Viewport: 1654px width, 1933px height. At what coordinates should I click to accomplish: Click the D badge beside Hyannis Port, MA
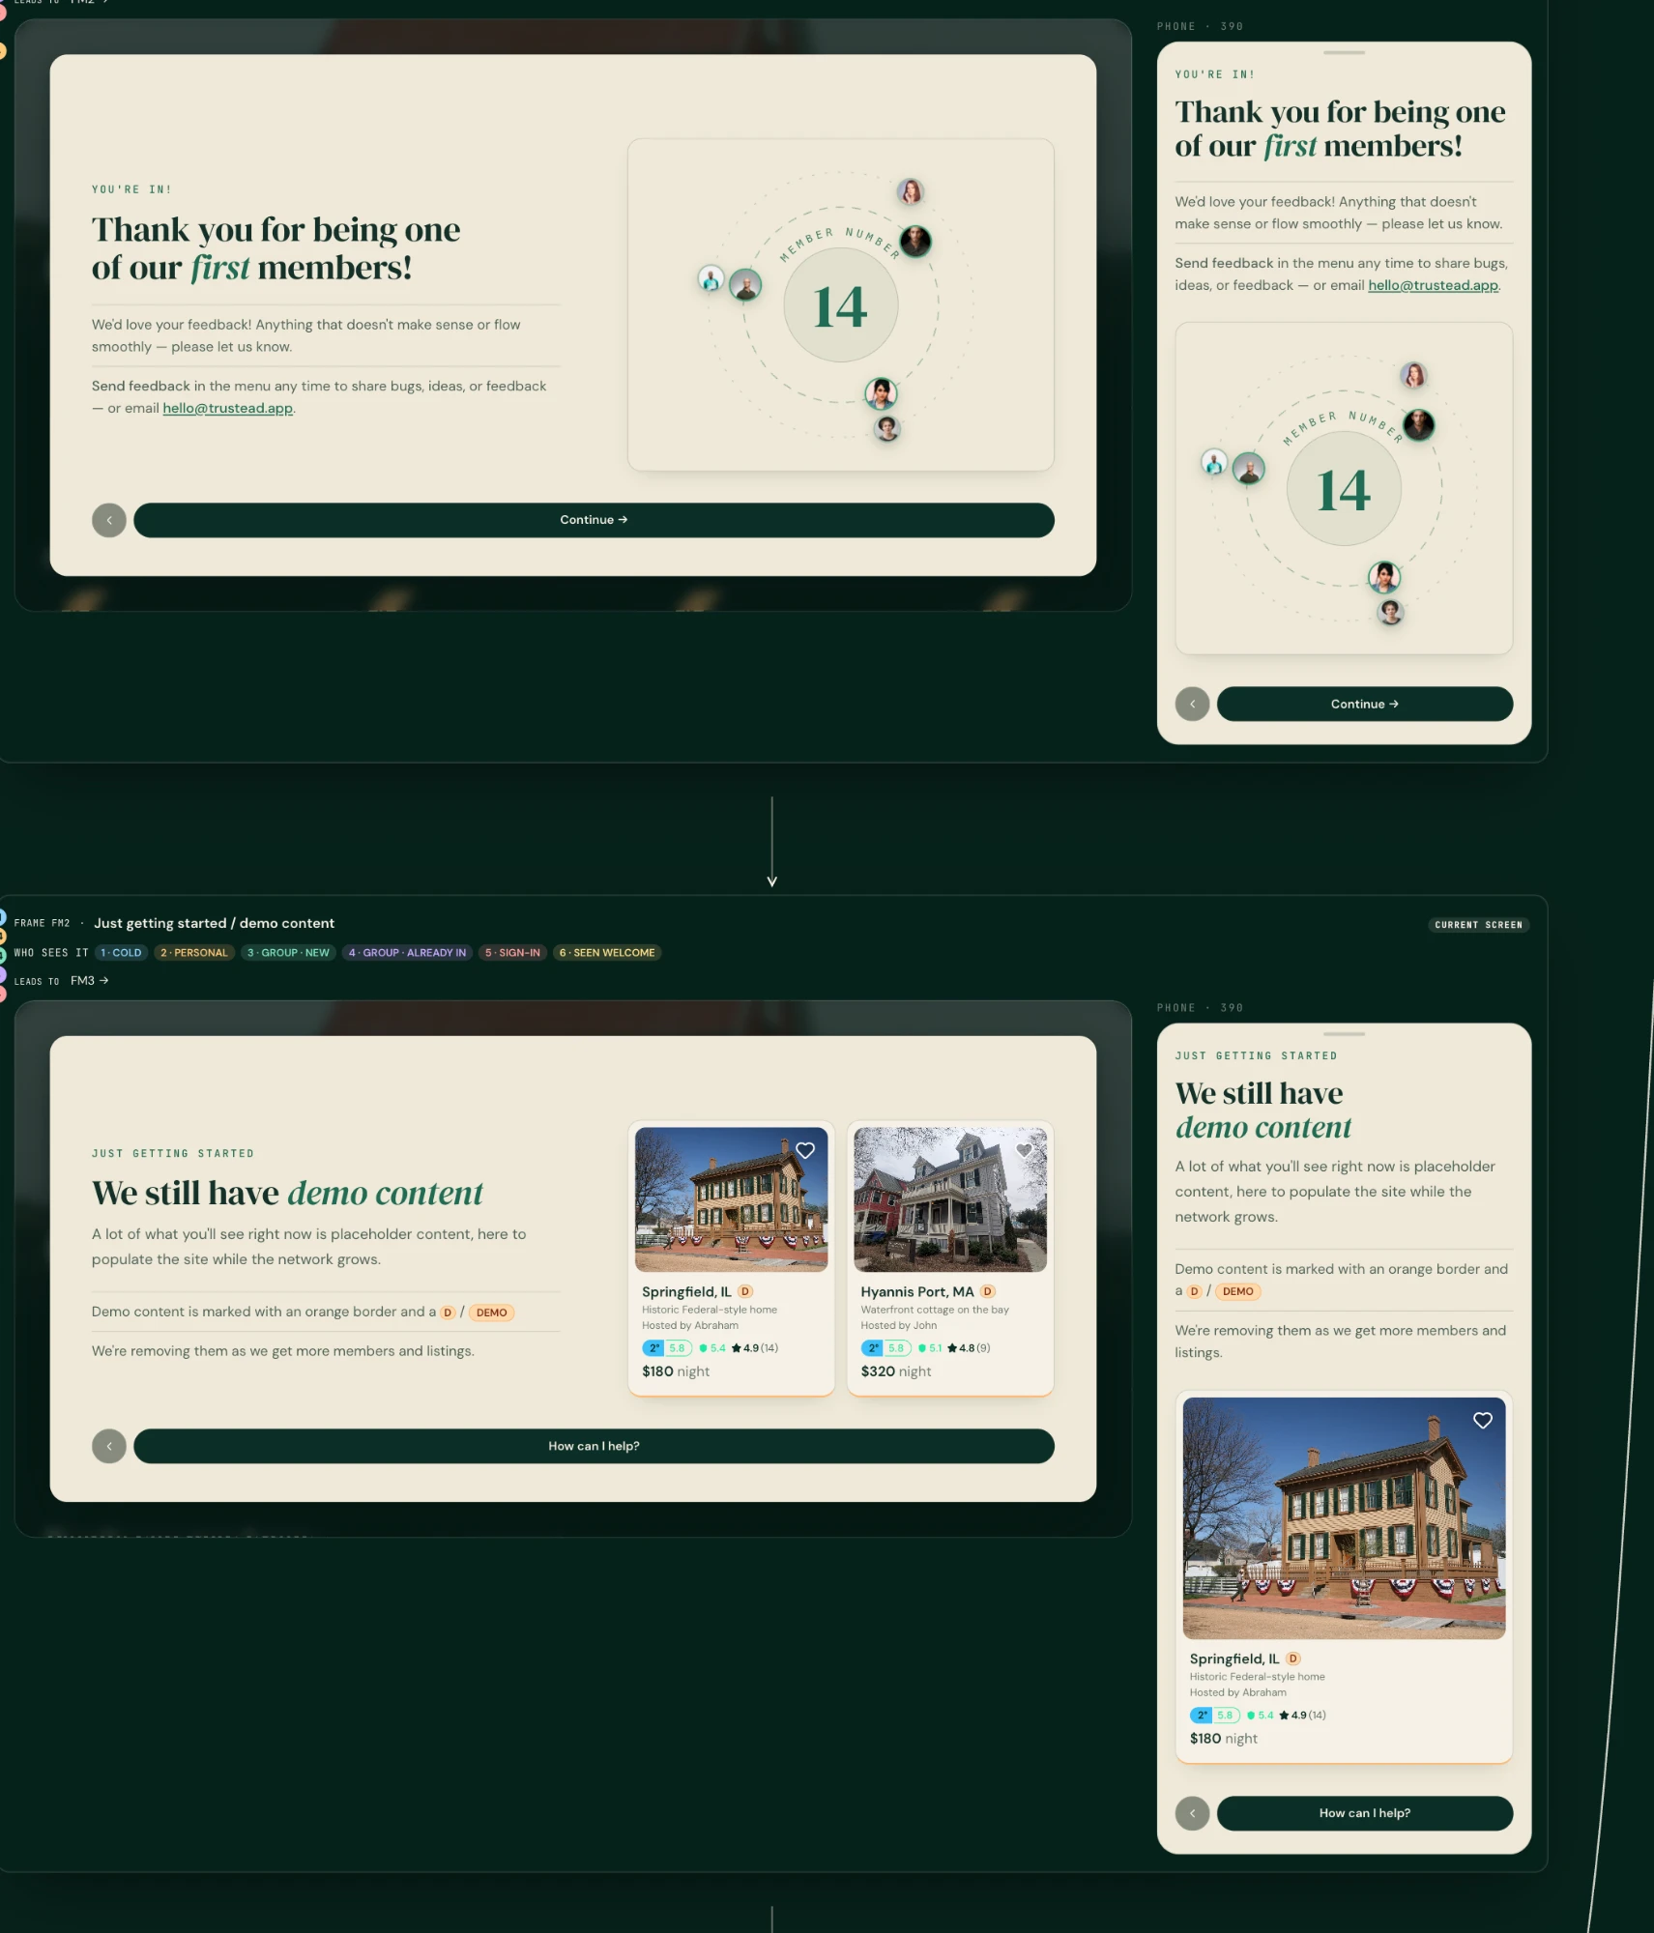tap(987, 1291)
